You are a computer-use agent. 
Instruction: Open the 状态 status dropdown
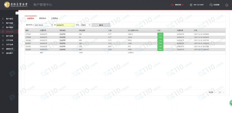(x=86, y=25)
